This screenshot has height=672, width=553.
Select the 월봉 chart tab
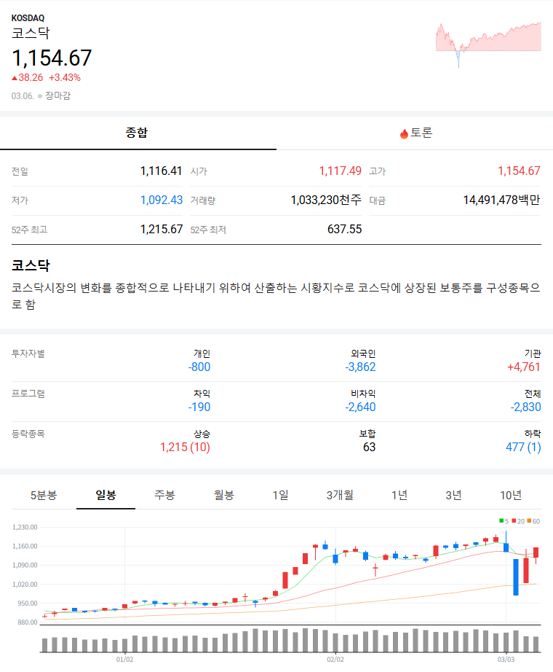click(x=224, y=496)
